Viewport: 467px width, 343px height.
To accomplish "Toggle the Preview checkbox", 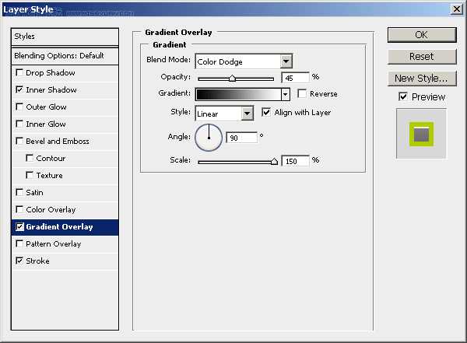I will point(402,97).
